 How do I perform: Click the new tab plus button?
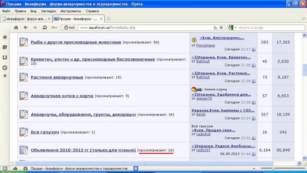point(109,18)
